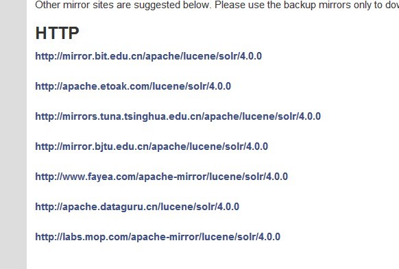399x269 pixels.
Task: Click the HTTP section heading
Action: 58,33
